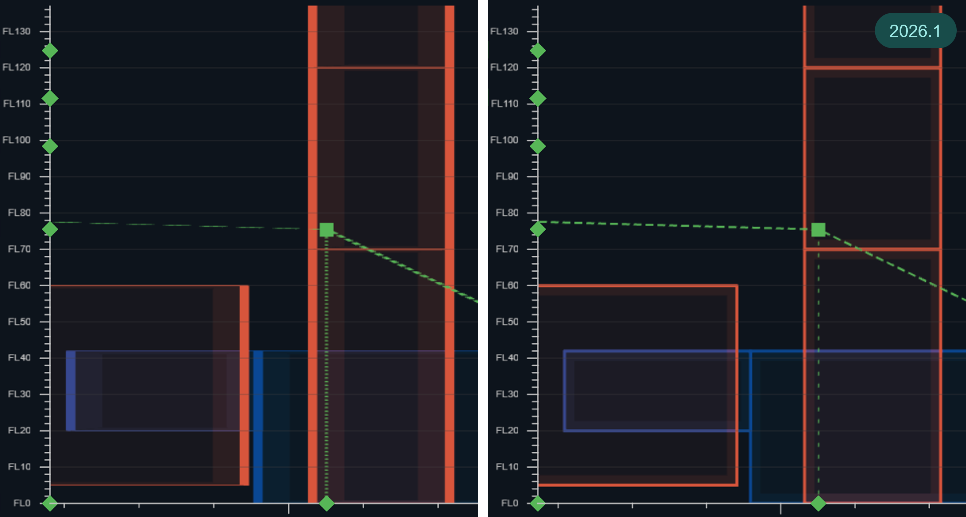This screenshot has width=966, height=517.
Task: Click the green square waypoint in left profile
Action: point(327,230)
